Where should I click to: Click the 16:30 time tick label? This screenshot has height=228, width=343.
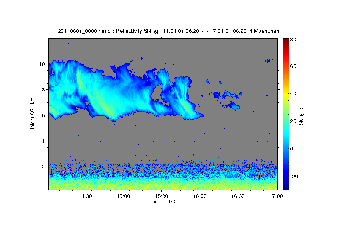click(x=238, y=196)
